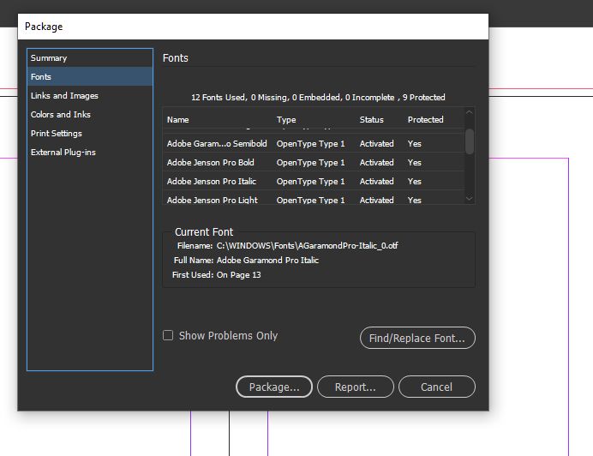
Task: Click the Name column header
Action: tap(177, 120)
